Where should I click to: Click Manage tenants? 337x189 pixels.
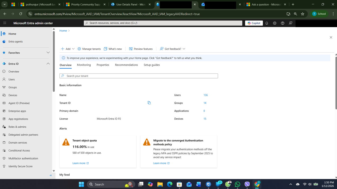click(x=89, y=49)
